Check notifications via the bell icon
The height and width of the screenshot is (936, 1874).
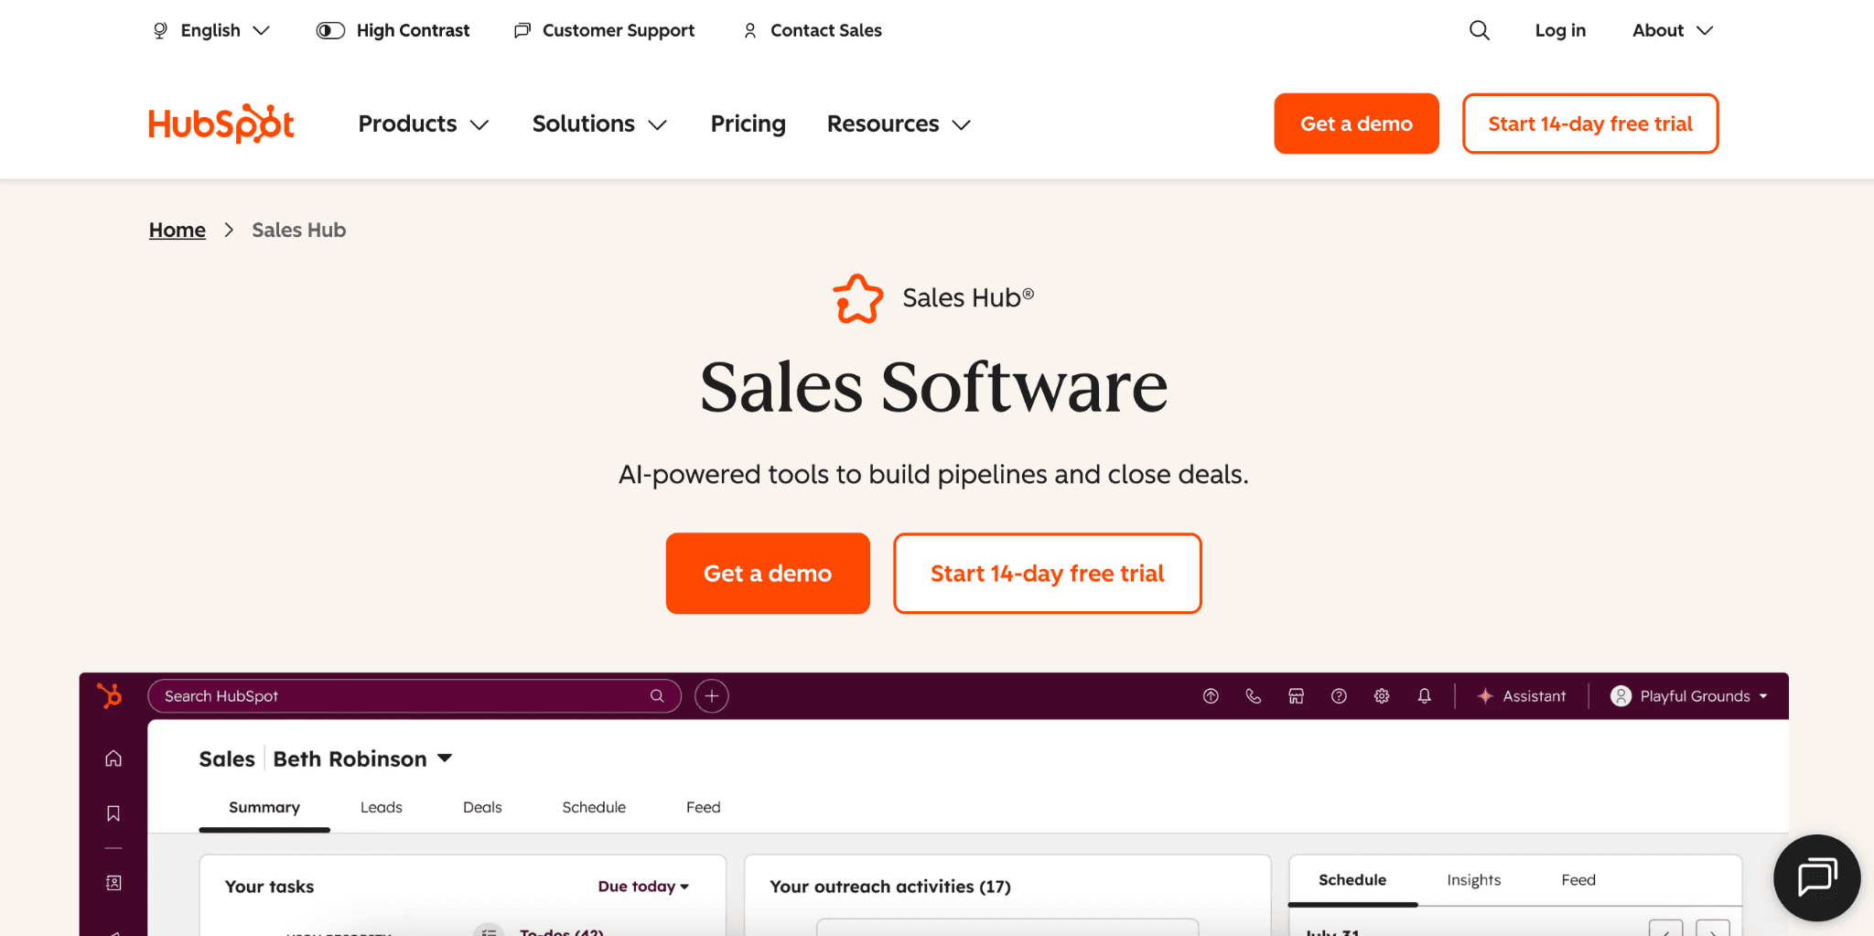(x=1424, y=695)
